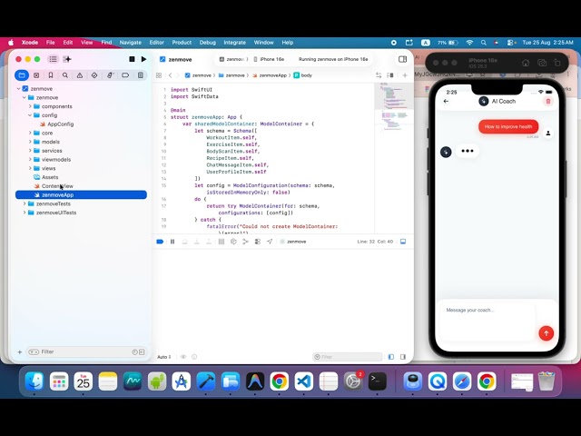Toggle the inspector panel button

(402, 59)
